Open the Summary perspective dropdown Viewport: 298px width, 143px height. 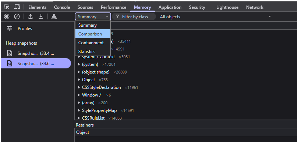93,16
